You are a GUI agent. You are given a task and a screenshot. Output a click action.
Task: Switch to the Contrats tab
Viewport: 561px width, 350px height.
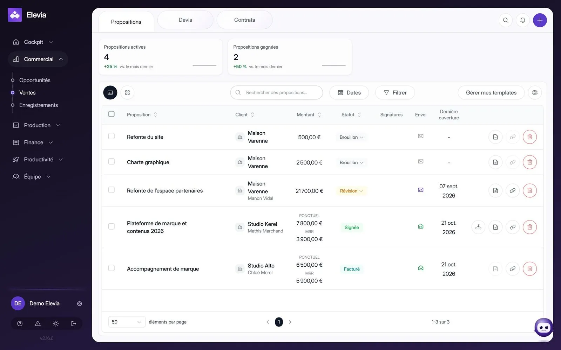click(244, 20)
